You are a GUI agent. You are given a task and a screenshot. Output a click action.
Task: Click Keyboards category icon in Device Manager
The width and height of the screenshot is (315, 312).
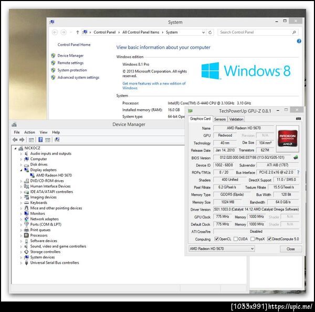[26, 203]
